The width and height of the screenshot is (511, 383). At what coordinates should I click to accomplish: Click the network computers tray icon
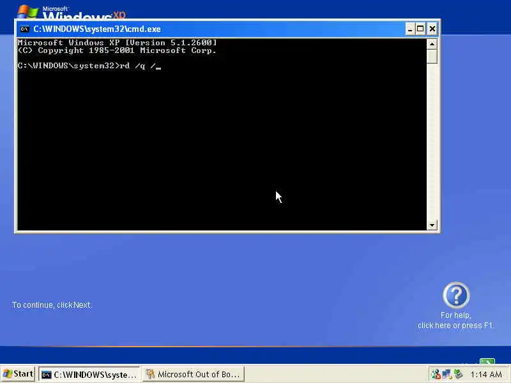point(446,374)
